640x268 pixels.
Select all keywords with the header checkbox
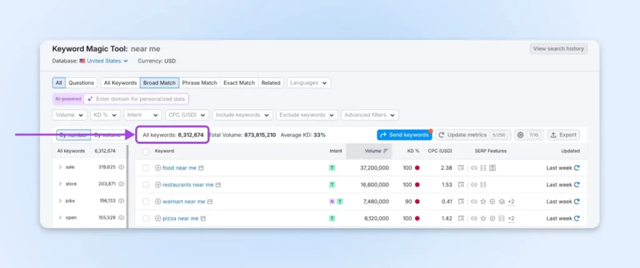[146, 151]
